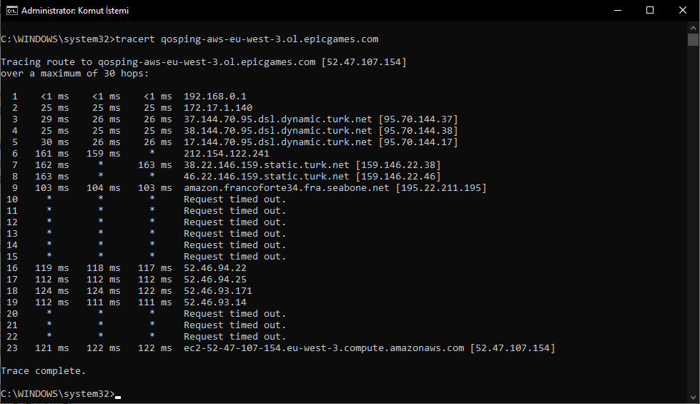Click the 212.154.122.241 address on hop 6

227,154
